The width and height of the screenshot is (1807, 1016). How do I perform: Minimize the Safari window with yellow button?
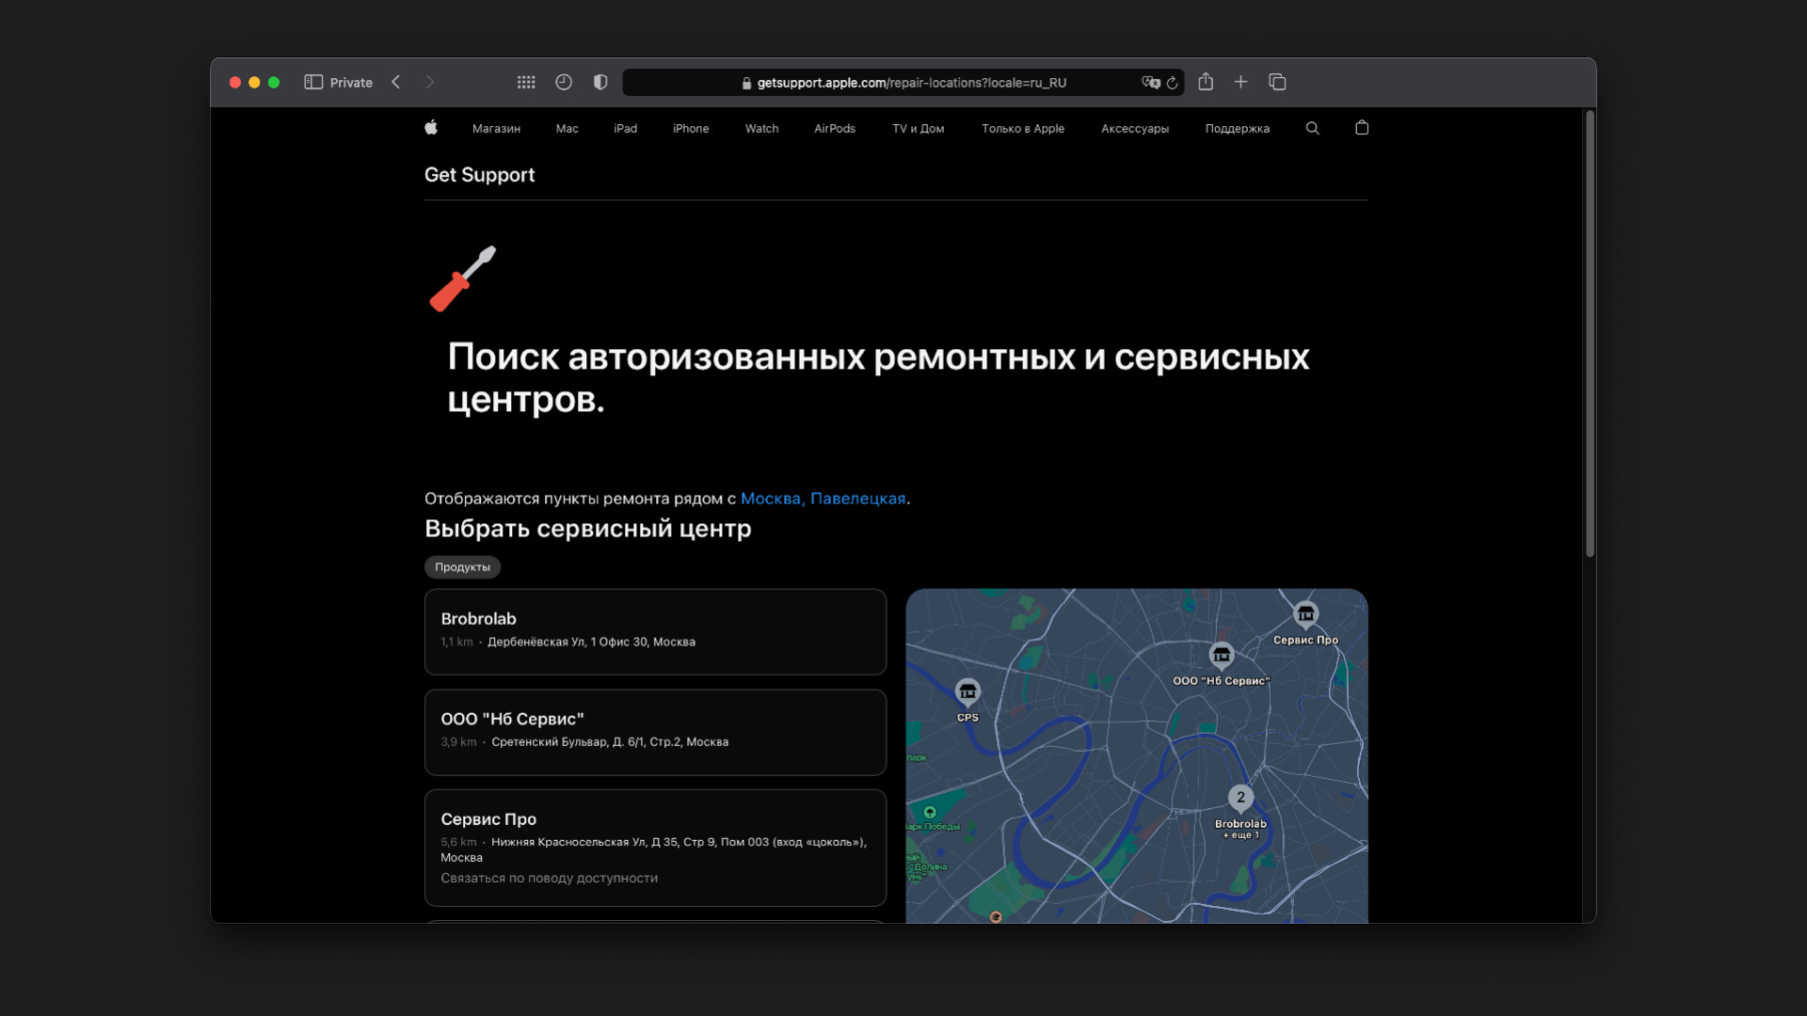click(254, 83)
